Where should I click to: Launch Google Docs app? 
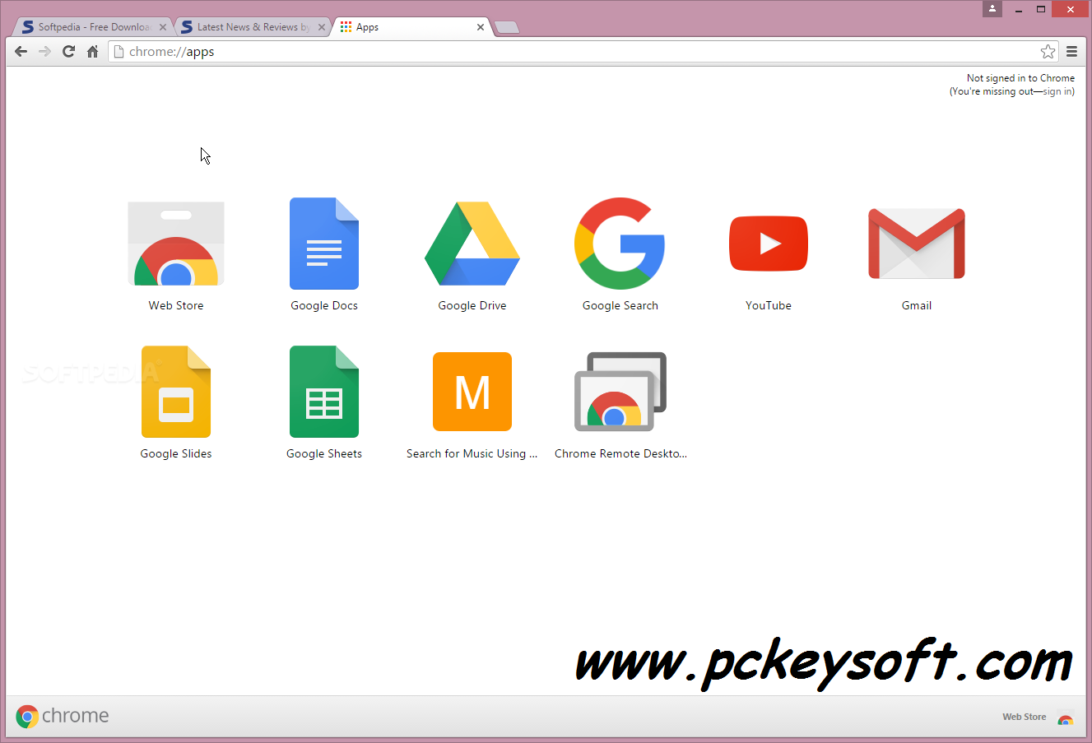click(324, 244)
